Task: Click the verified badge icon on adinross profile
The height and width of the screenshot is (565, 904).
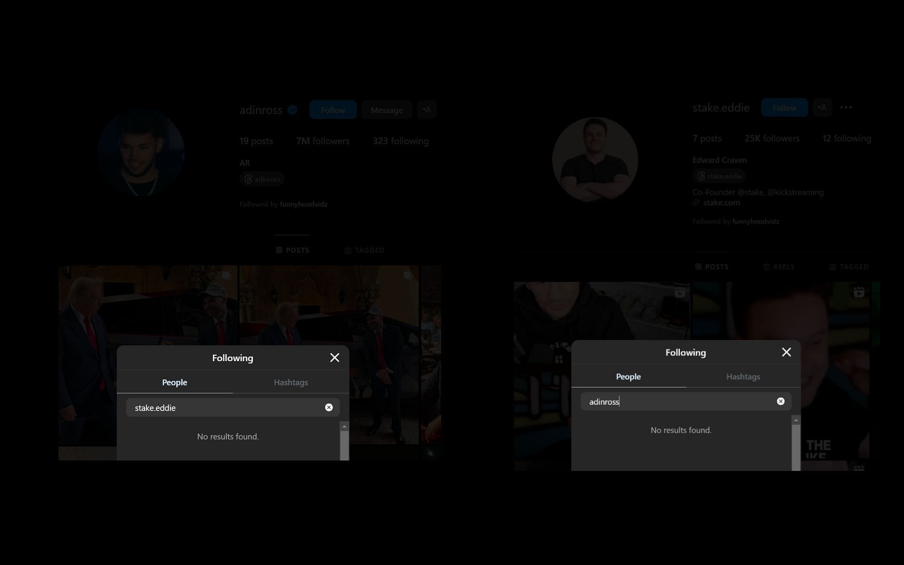Action: tap(293, 109)
